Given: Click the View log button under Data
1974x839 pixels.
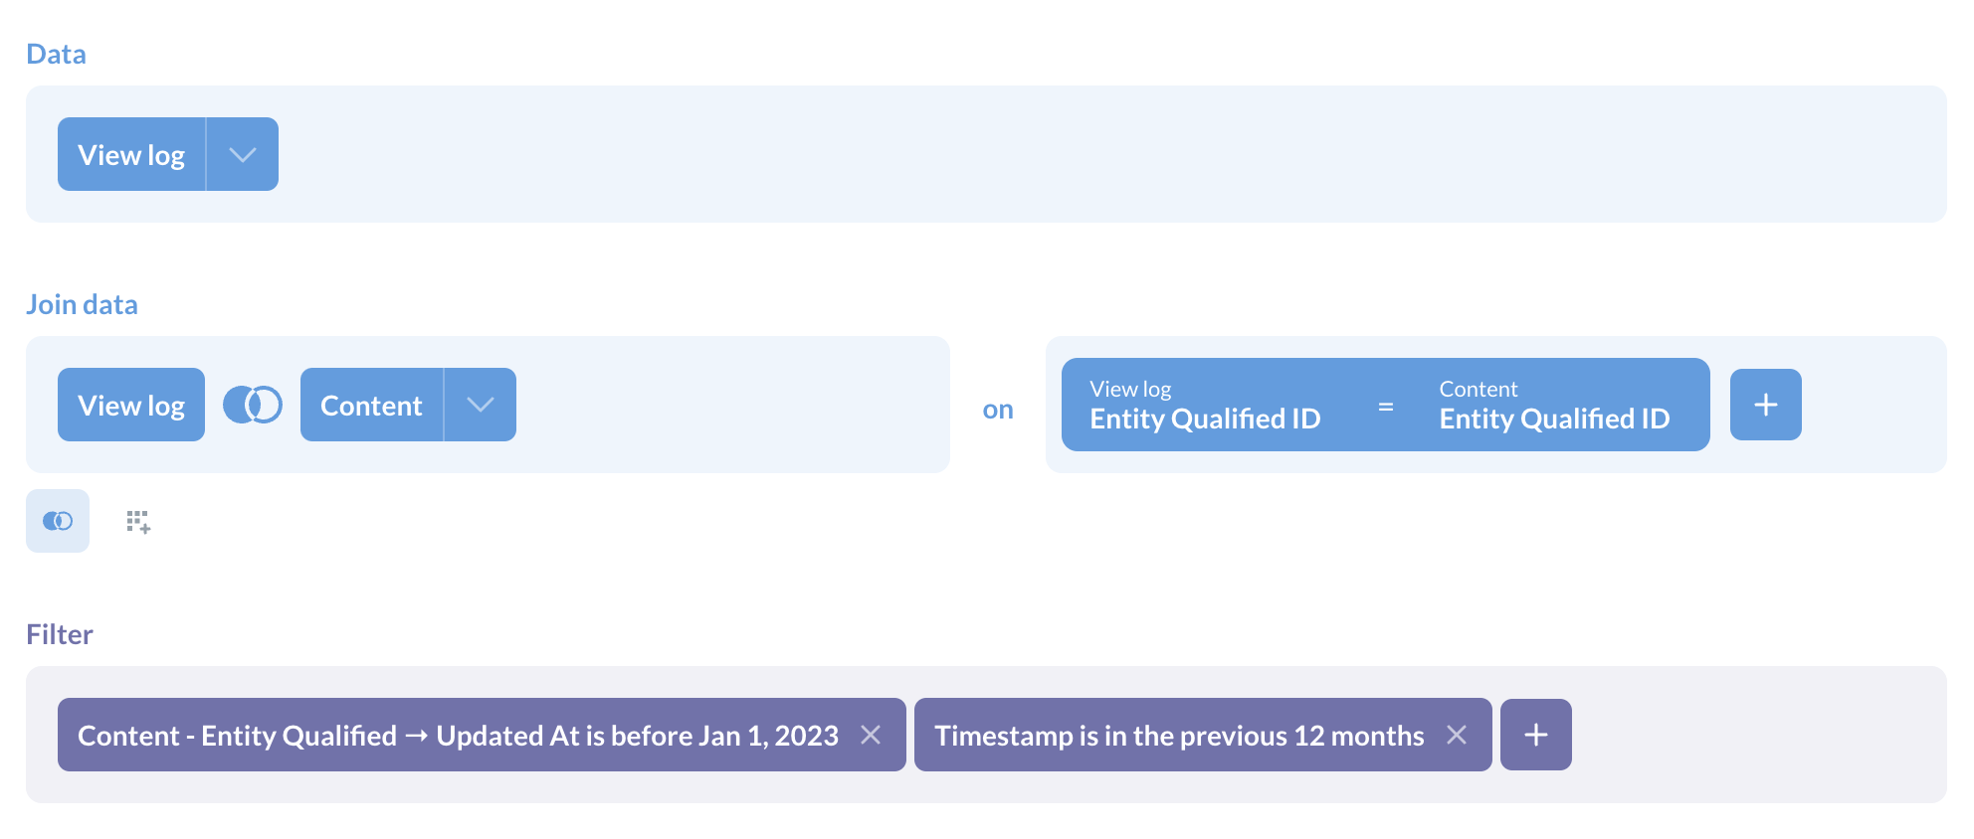Looking at the screenshot, I should click(x=131, y=153).
